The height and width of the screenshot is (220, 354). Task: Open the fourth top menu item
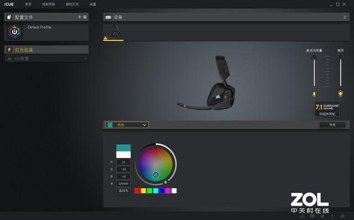[92, 4]
